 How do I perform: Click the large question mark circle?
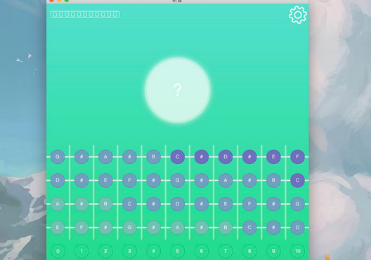(x=178, y=90)
